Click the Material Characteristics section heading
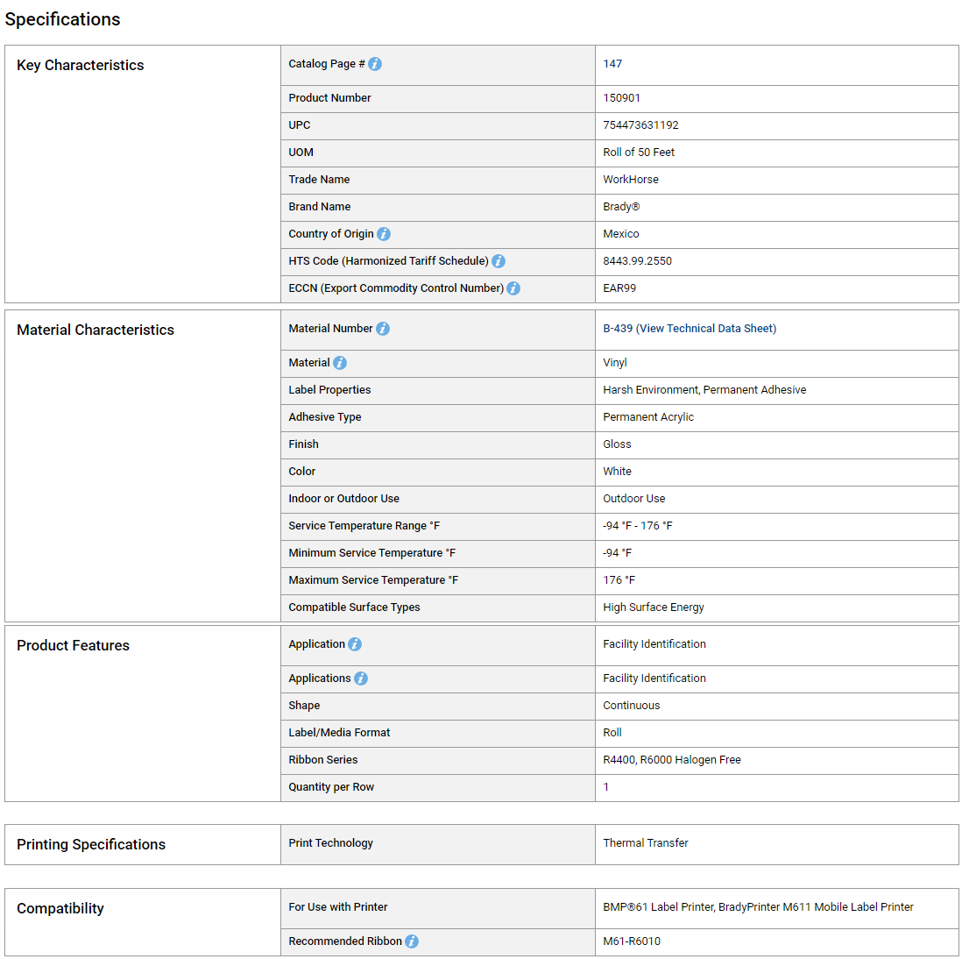Screen dimensions: 962x959 point(95,330)
